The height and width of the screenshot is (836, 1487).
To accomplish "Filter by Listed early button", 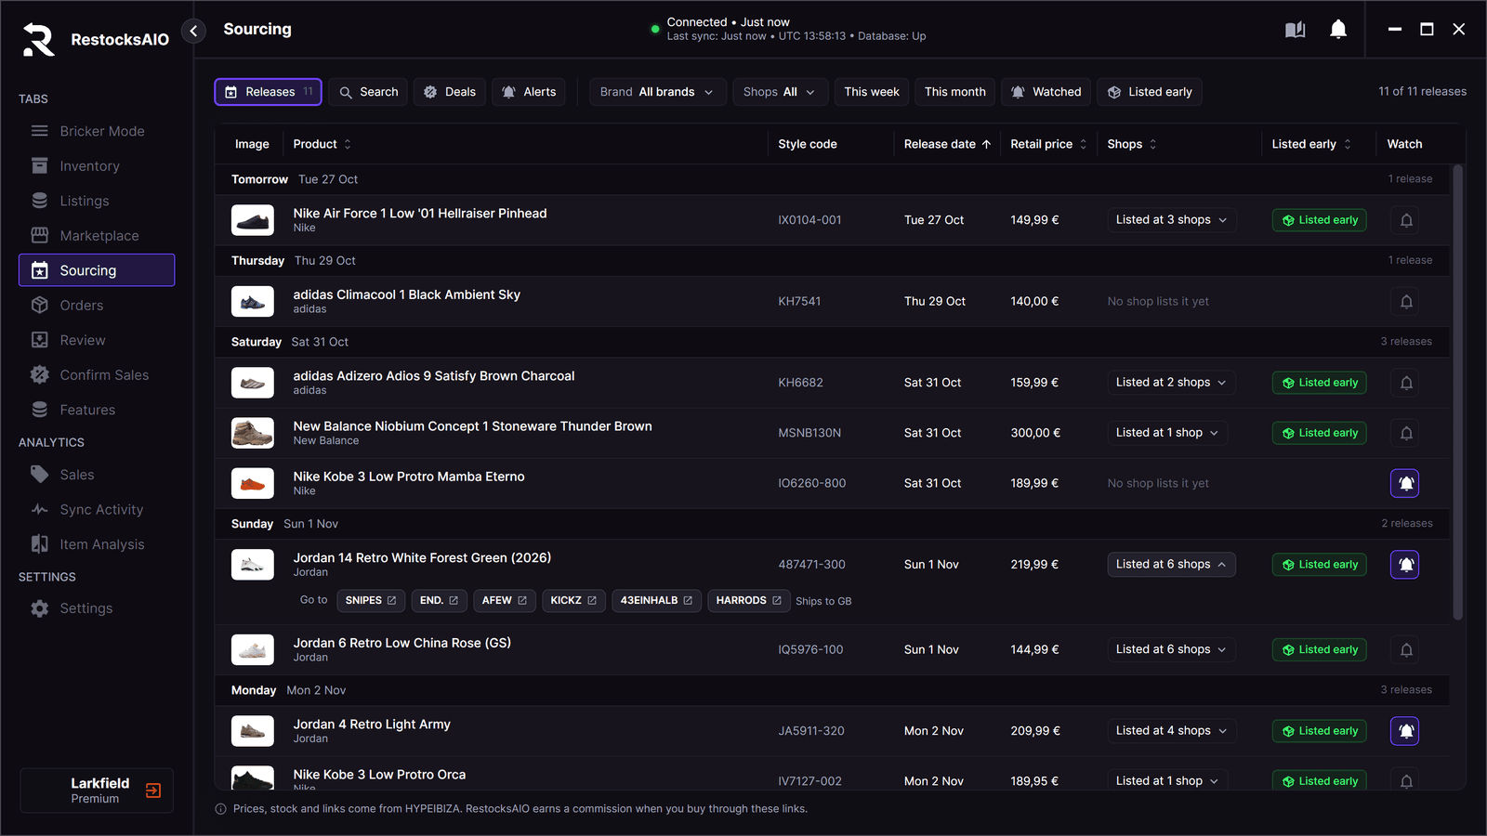I will coord(1150,92).
